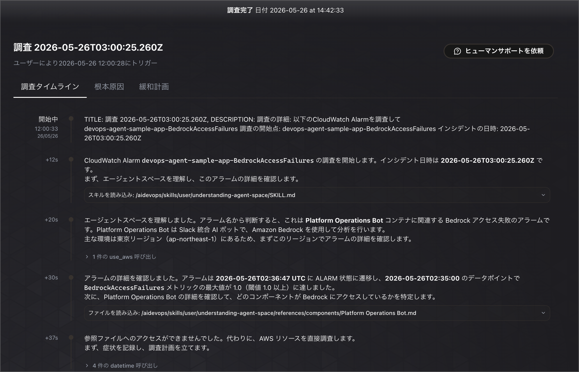Click the +20s elapsed time label

point(51,220)
